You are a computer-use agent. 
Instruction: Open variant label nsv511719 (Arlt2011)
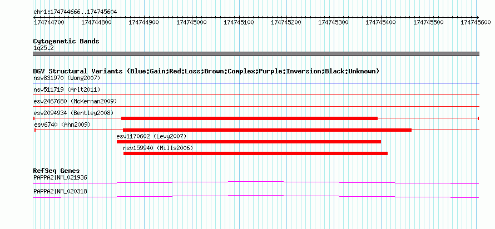click(67, 90)
